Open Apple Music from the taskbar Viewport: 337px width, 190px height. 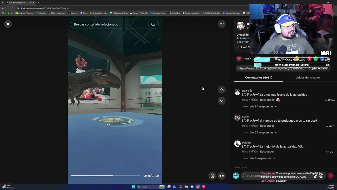point(204,187)
